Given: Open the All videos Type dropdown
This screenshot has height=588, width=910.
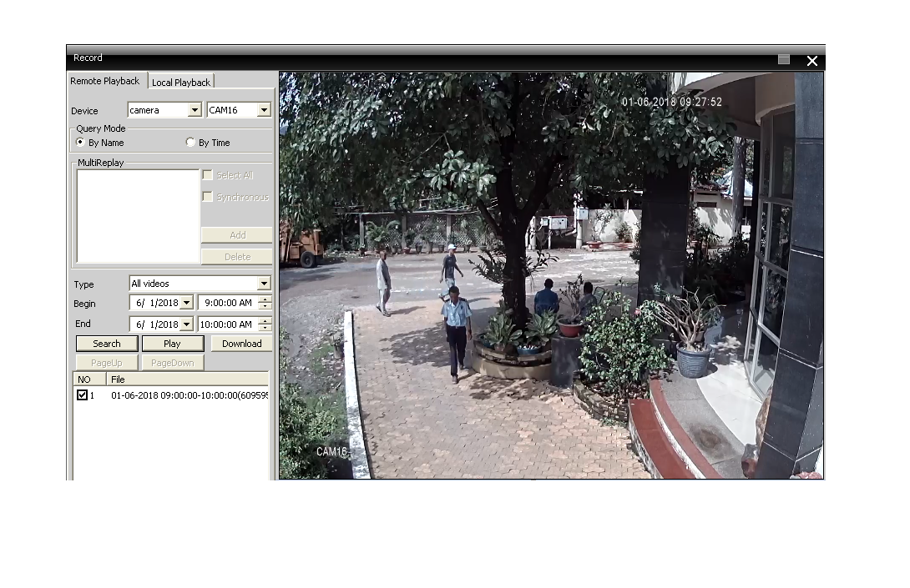Looking at the screenshot, I should (x=264, y=284).
